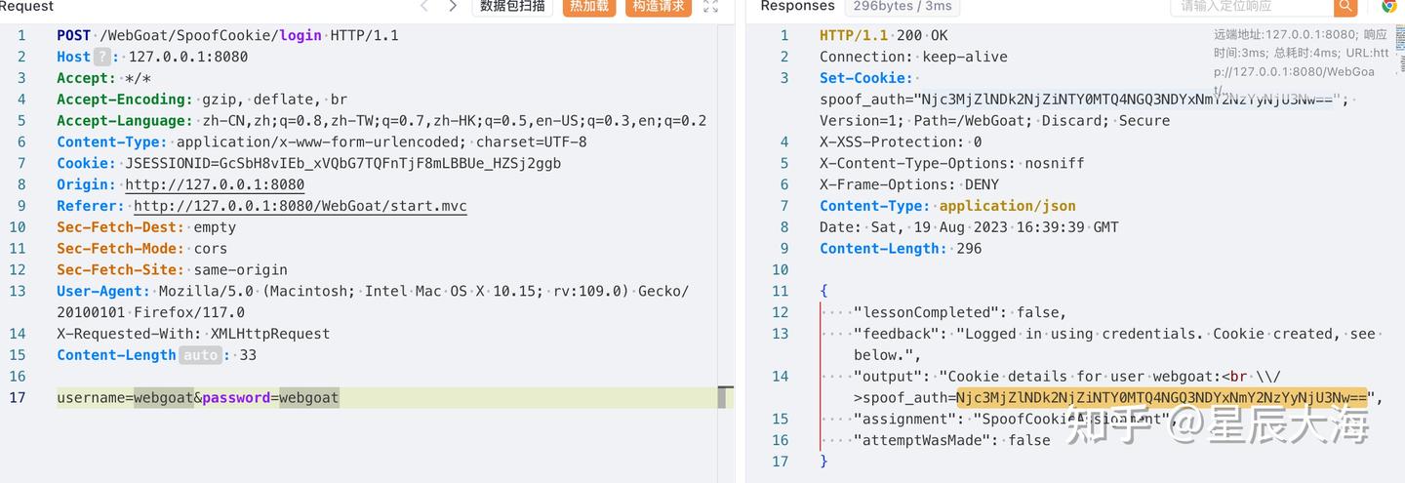Screen dimensions: 1405x483
Task: Click the Host value 127.0.0.1:8080
Action: pos(188,57)
